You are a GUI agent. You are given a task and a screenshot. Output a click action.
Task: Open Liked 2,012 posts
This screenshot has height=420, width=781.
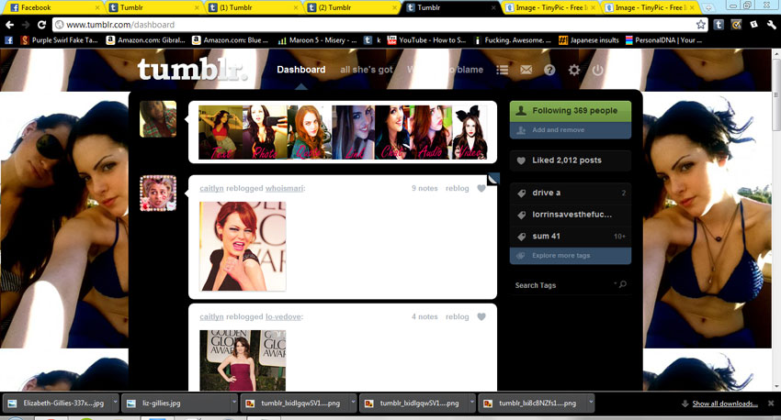coord(571,160)
